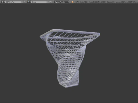Click the Scene name field

[39, 2]
